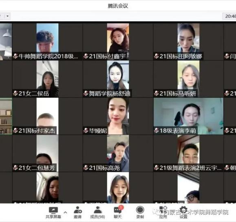Click muted mic icon of 21国标付鑫宇
236x222 pixels.
86,56
